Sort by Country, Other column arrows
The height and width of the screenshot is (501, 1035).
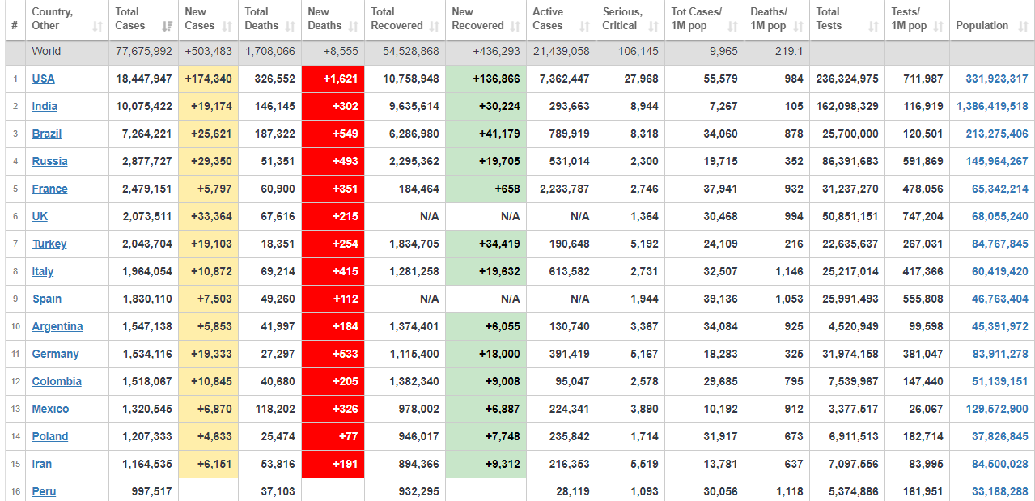pos(98,27)
